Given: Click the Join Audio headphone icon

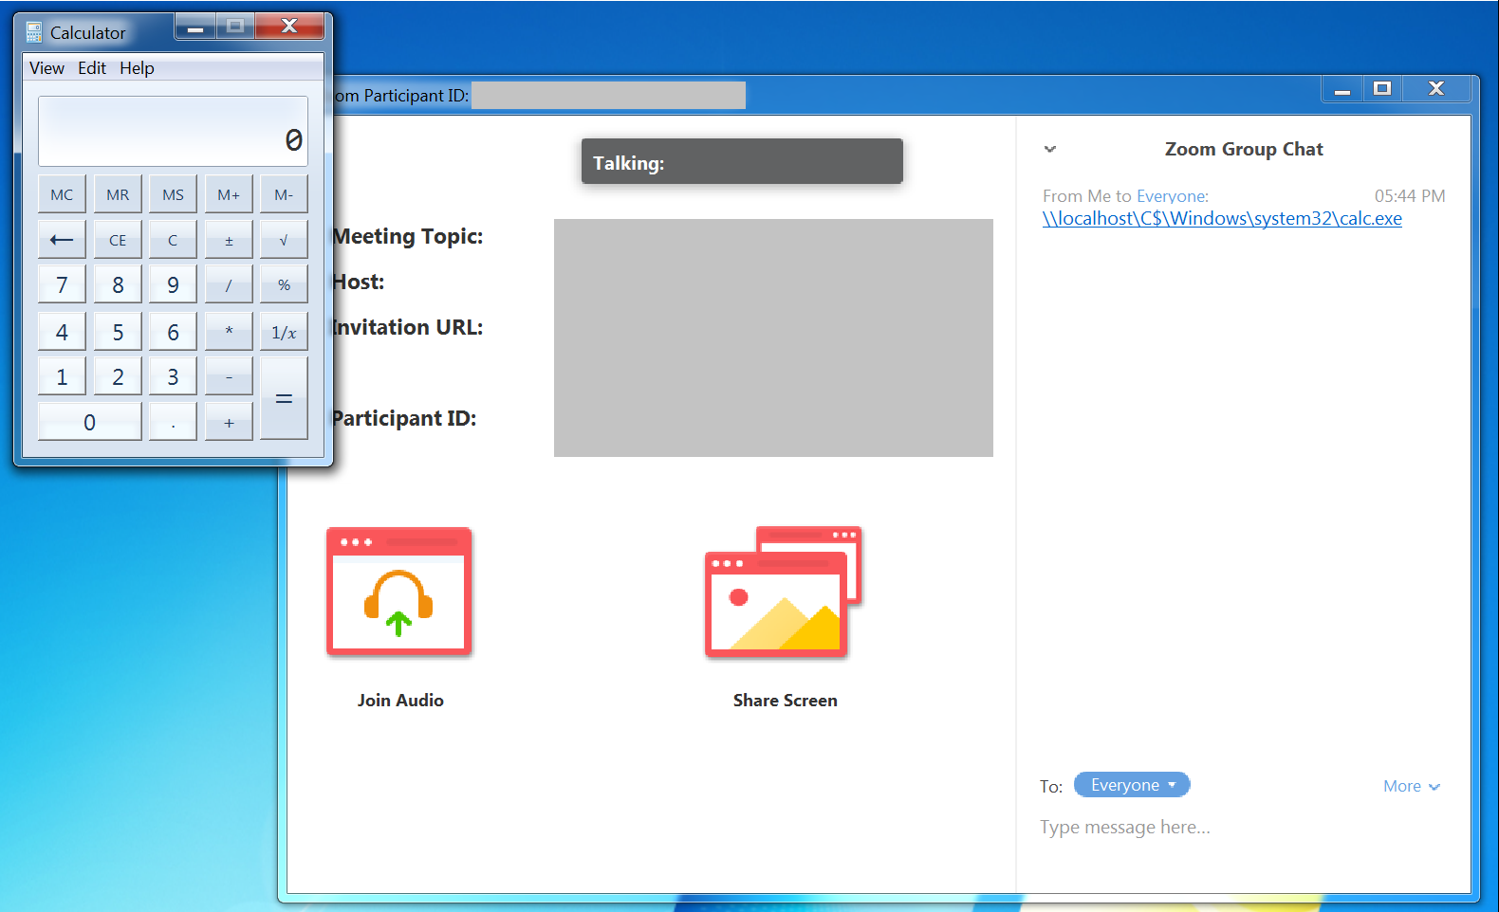Looking at the screenshot, I should [x=399, y=593].
